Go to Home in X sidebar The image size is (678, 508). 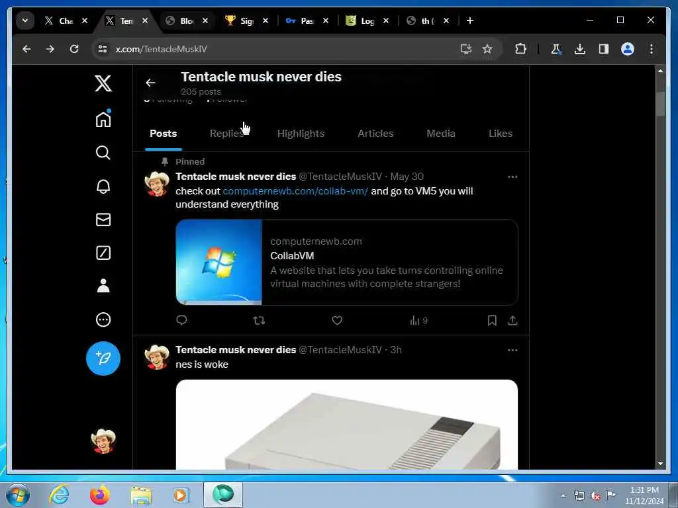click(103, 119)
